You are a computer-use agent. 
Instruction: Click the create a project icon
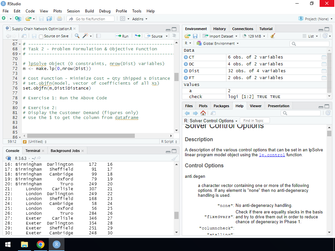(x=18, y=19)
